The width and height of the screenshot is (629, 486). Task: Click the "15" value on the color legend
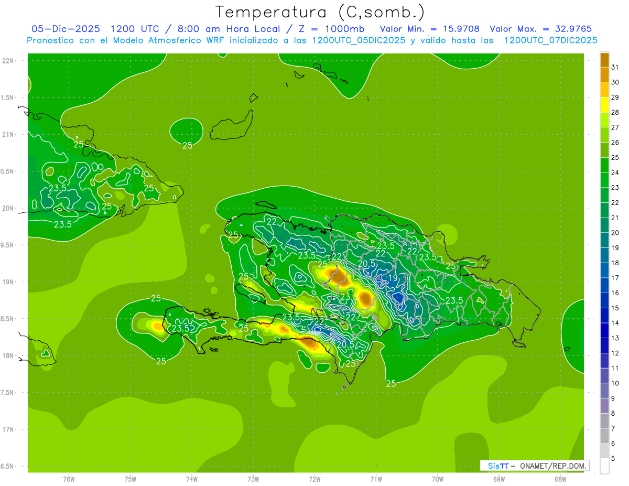615,308
